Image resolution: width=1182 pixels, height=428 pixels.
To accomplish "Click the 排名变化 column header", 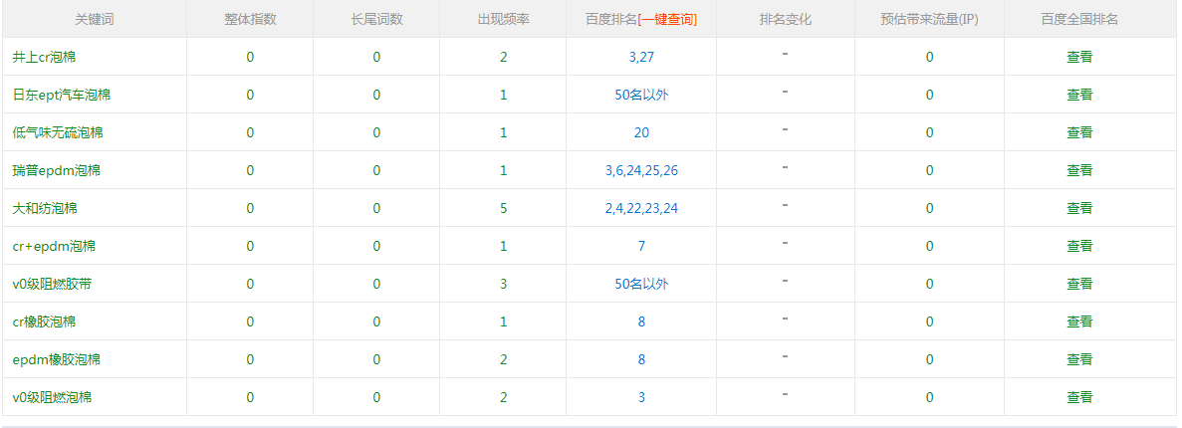I will point(786,20).
